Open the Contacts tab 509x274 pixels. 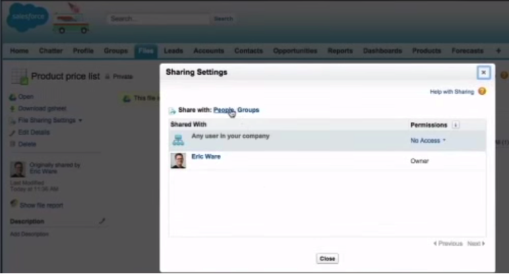(248, 51)
